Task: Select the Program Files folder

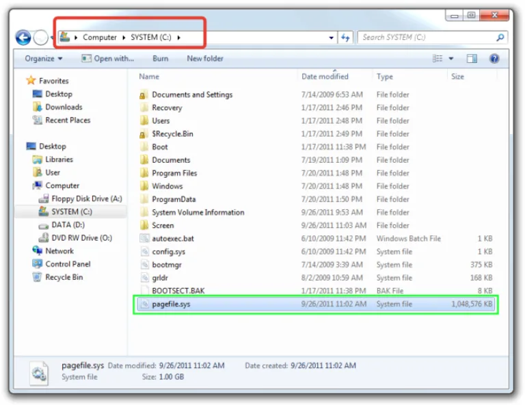Action: (174, 173)
